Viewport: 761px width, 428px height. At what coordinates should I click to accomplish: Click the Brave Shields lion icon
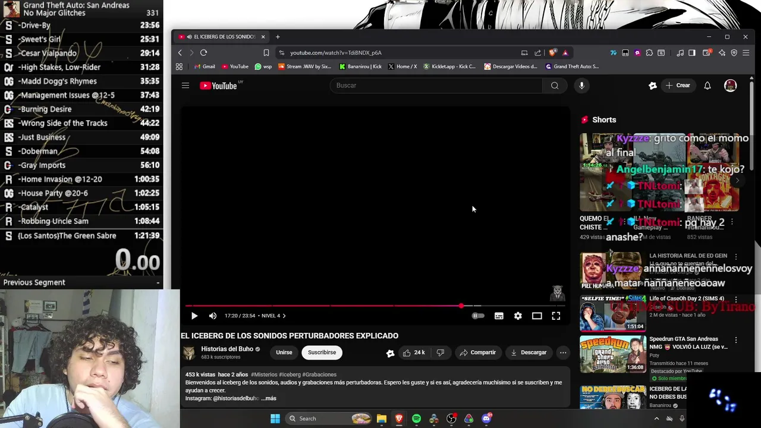tap(553, 53)
